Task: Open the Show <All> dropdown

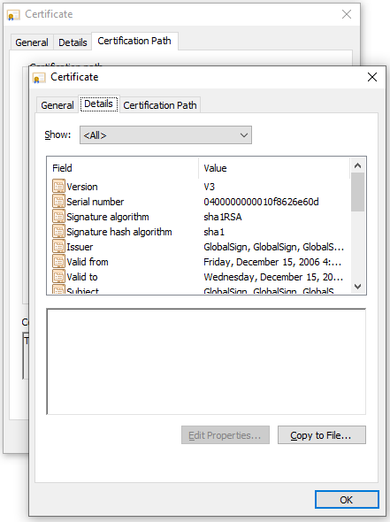Action: (165, 134)
